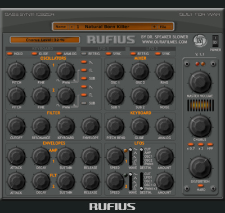The width and height of the screenshot is (225, 213).
Task: Toggle oscillator 2 sawtooth waveform
Action: [84, 87]
